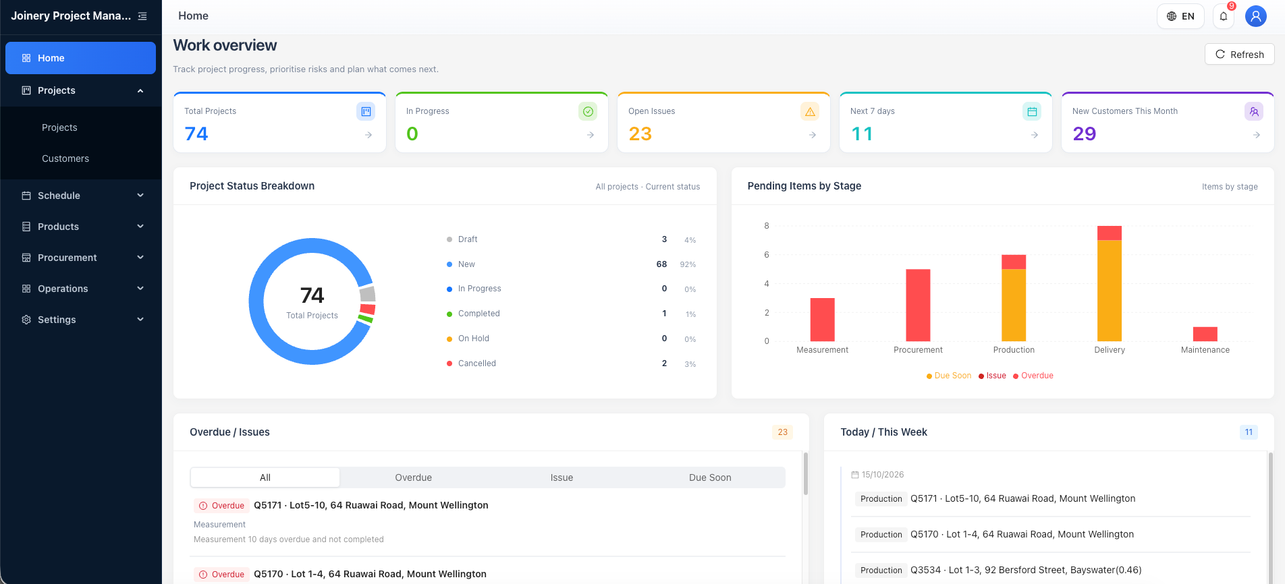
Task: Toggle the Issue legend entry in the chart
Action: tap(992, 376)
